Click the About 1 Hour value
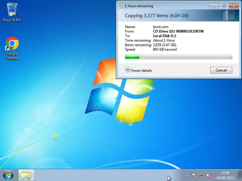Viewport: 242px width, 181px height. (164, 40)
